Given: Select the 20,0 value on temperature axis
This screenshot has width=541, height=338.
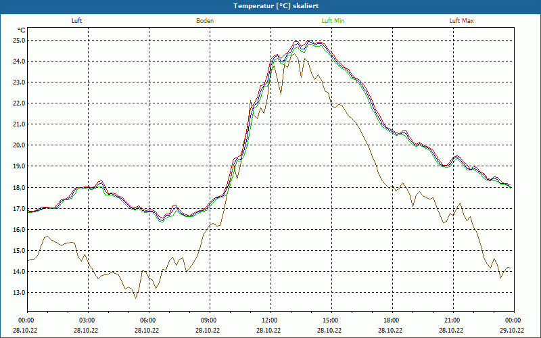Looking at the screenshot, I should point(20,145).
